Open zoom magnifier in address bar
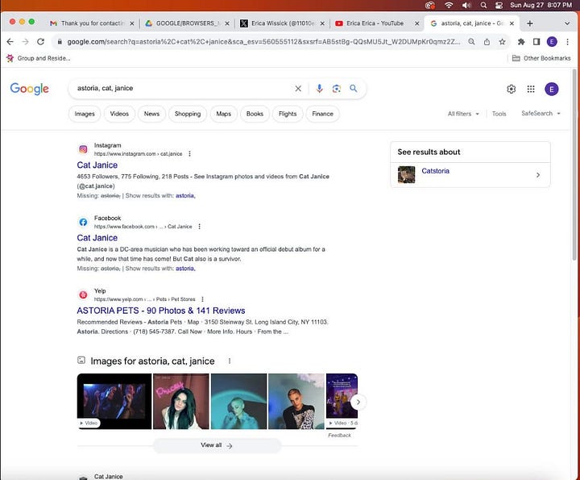The height and width of the screenshot is (480, 580). click(x=471, y=42)
